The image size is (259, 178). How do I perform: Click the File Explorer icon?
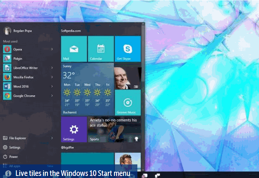[x=5, y=138]
